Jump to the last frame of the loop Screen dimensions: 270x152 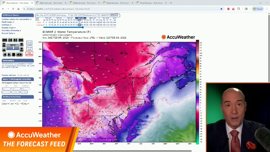coord(21,40)
